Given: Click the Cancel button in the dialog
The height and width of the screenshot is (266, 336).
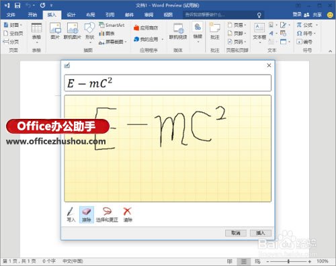Looking at the screenshot, I should (x=236, y=233).
